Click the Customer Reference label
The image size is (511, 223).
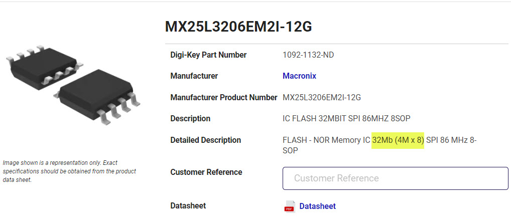click(x=206, y=172)
